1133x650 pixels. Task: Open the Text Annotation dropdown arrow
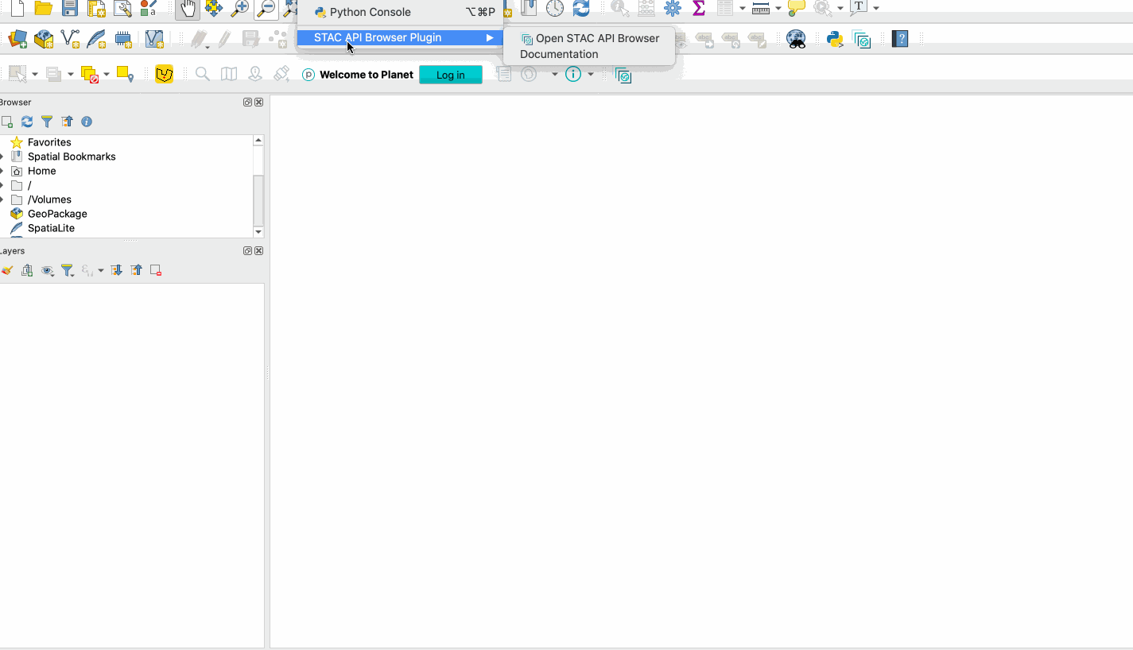point(876,9)
